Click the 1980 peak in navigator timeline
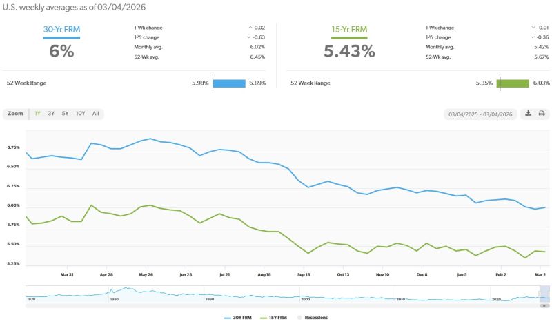Viewport: 552px width, 326px height. coord(126,290)
